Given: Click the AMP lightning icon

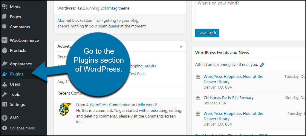Looking at the screenshot, I should (4, 118).
